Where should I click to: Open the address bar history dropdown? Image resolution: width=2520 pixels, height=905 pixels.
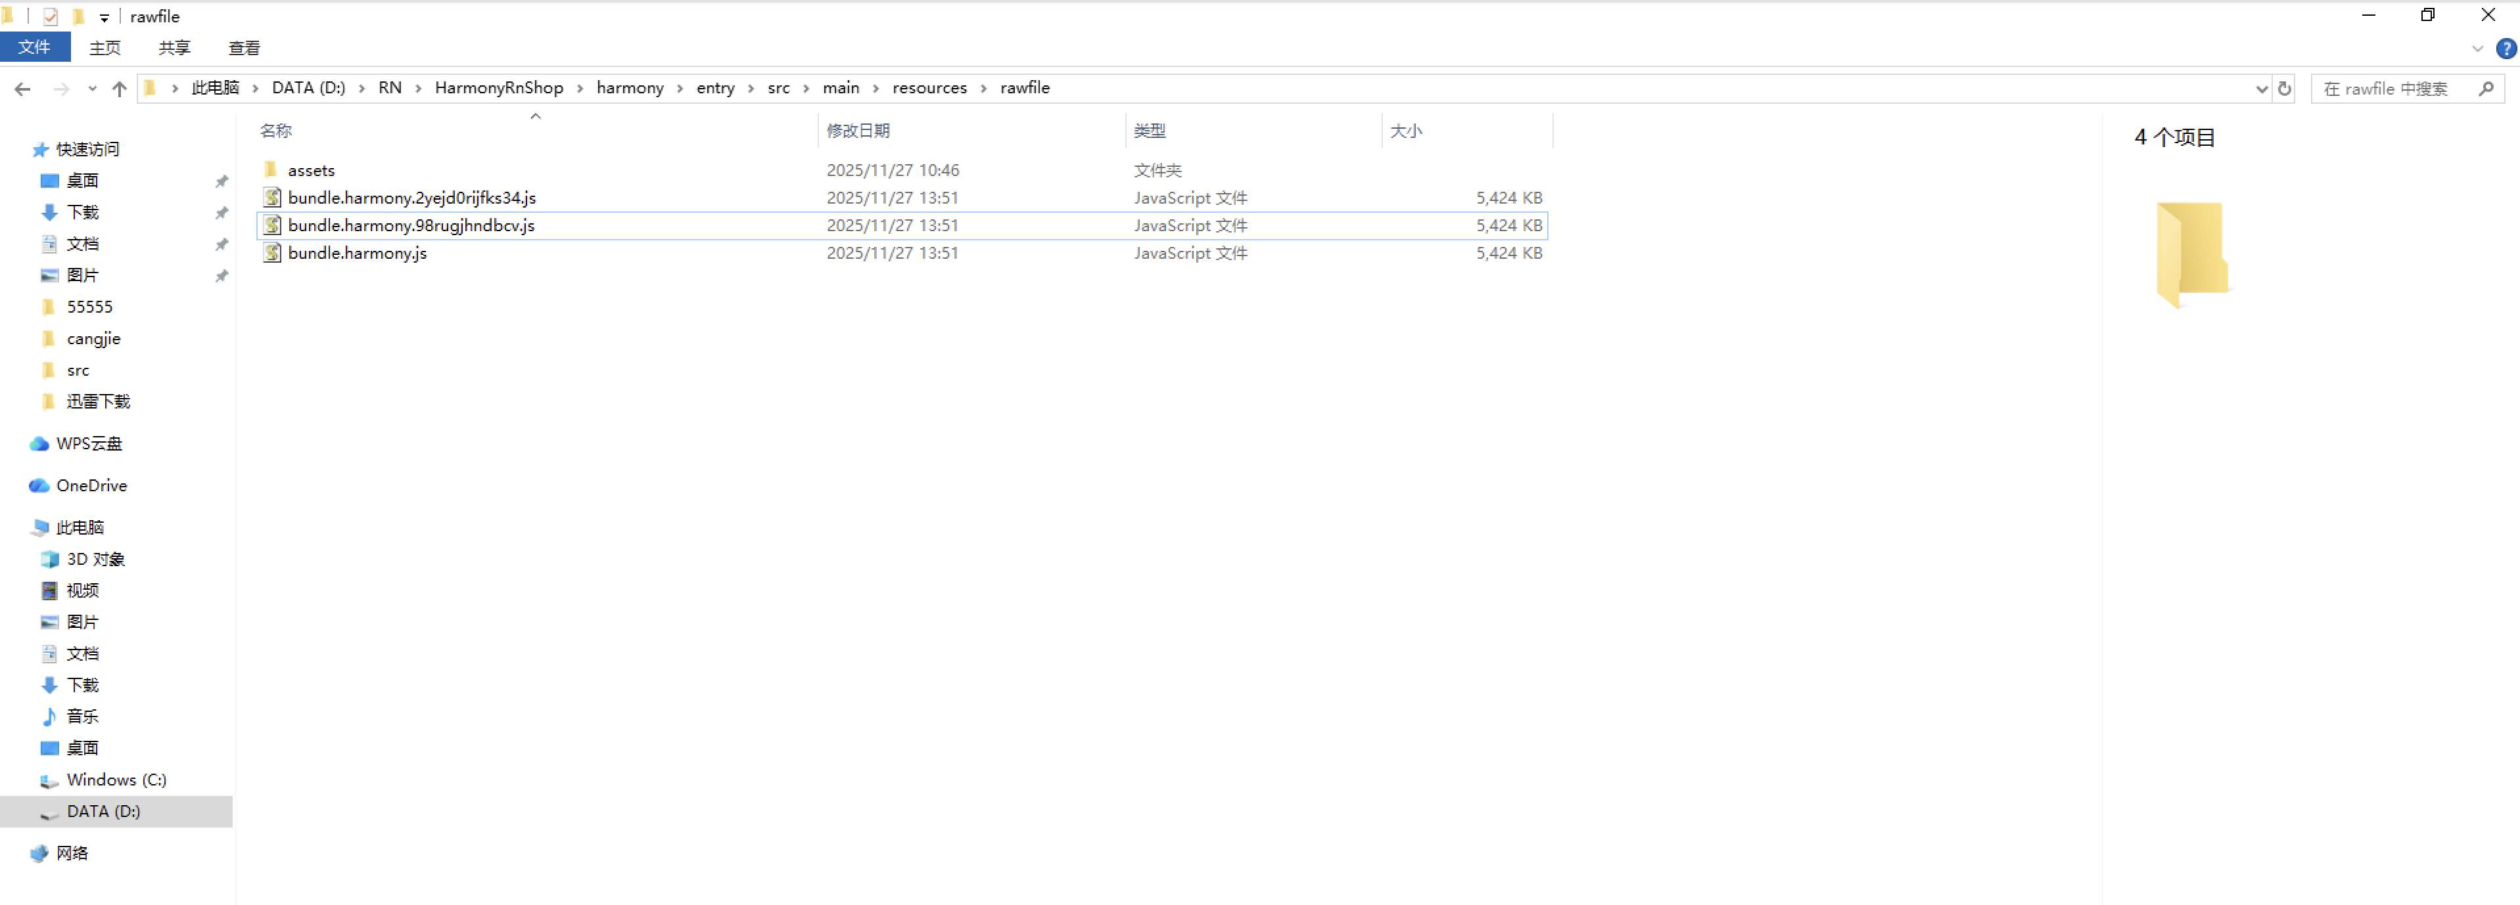[2261, 89]
